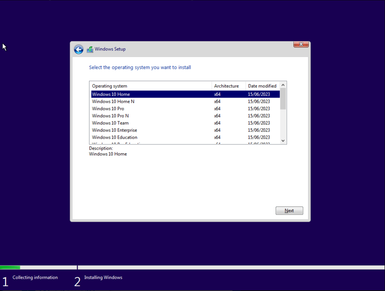Select Windows 10 Home N edition
The width and height of the screenshot is (385, 291).
pos(185,101)
